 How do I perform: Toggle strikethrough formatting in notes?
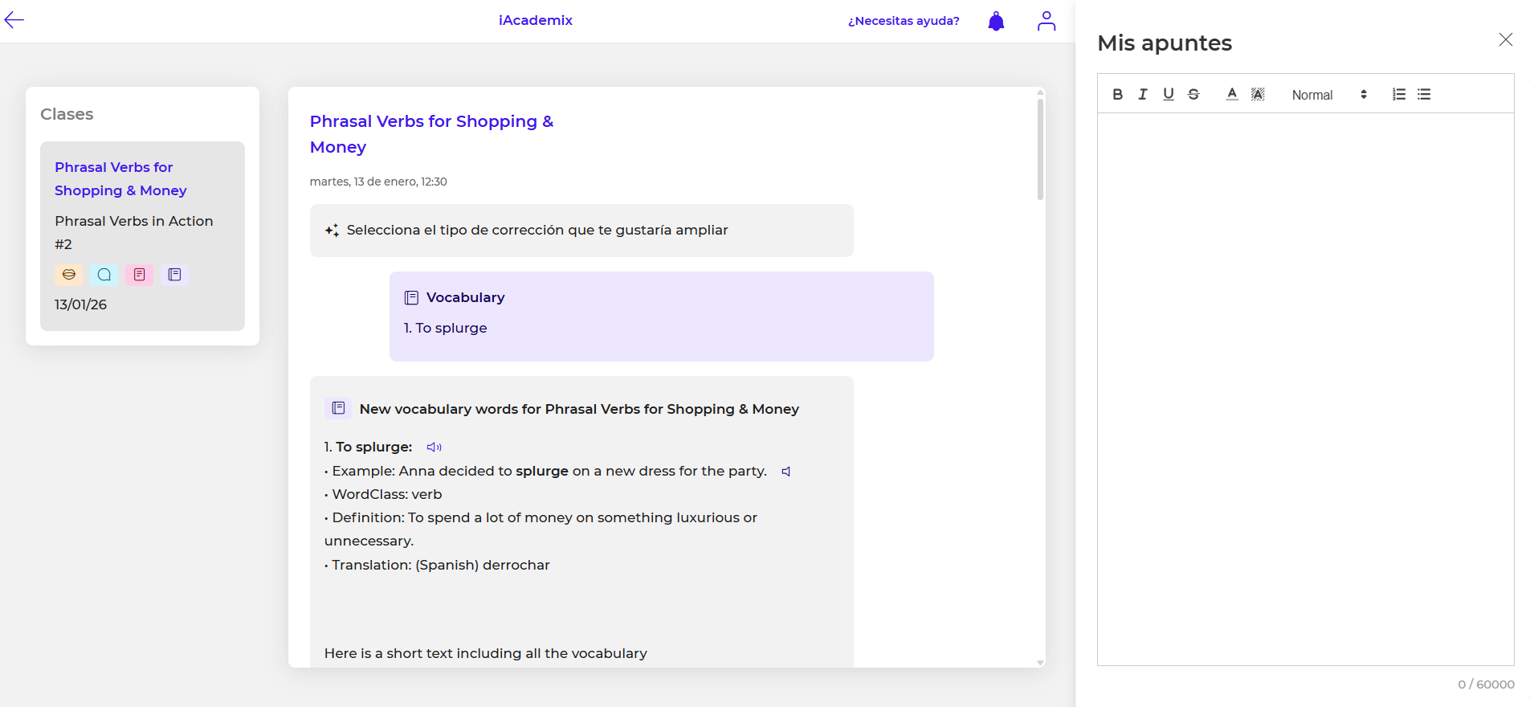(1193, 95)
